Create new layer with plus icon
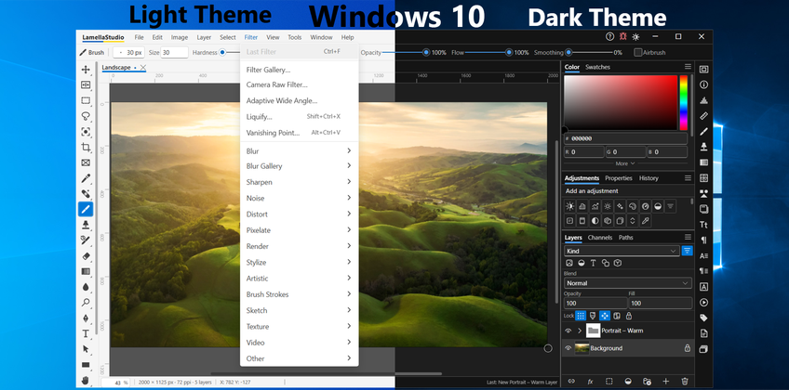Image resolution: width=789 pixels, height=390 pixels. [666, 382]
